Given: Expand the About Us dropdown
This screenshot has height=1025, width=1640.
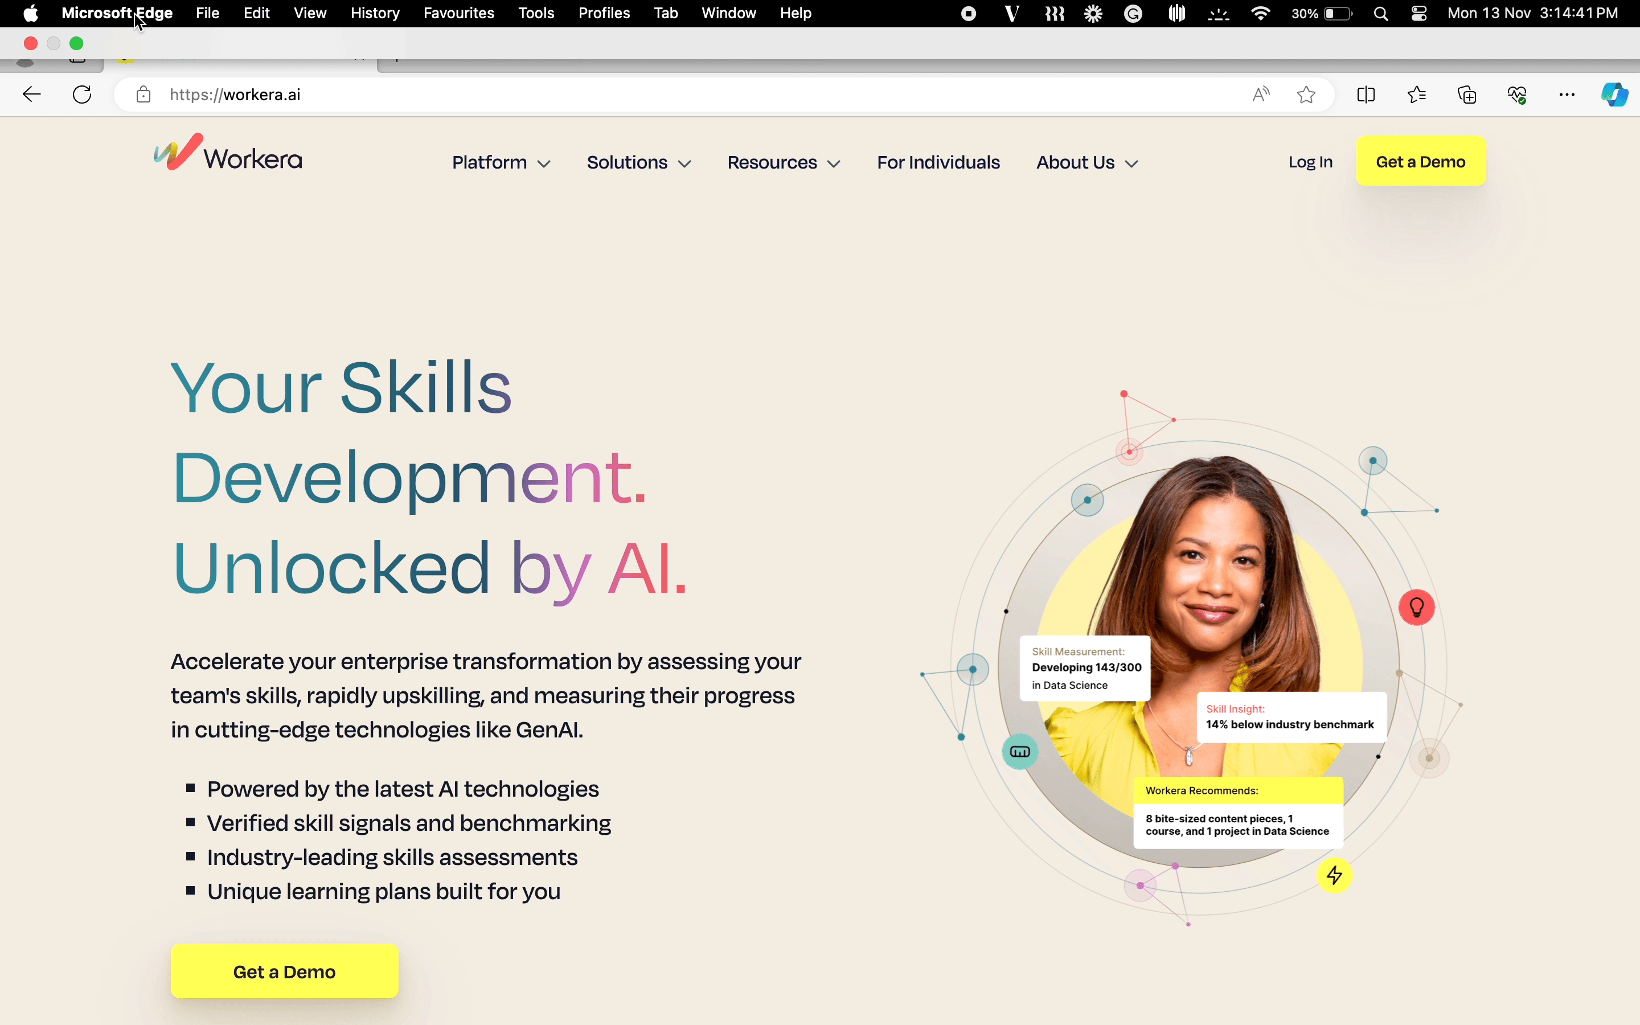Looking at the screenshot, I should pos(1087,163).
